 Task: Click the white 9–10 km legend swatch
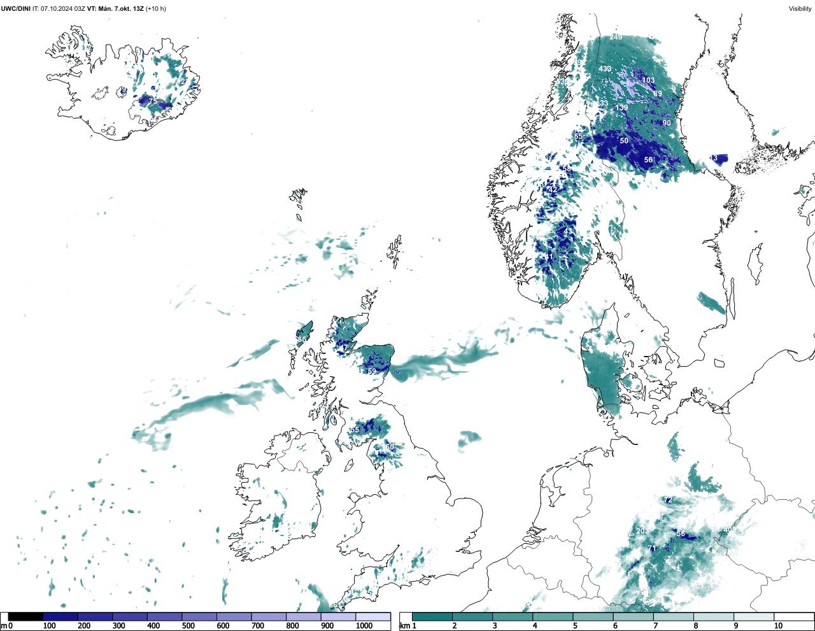pyautogui.click(x=753, y=616)
